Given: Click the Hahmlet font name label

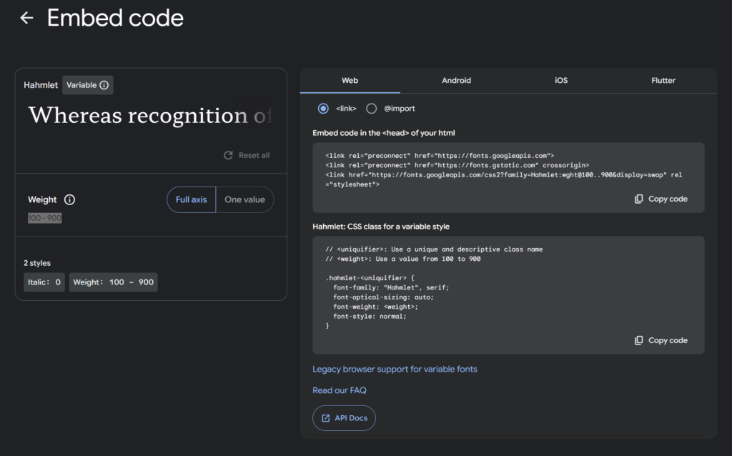Looking at the screenshot, I should pos(41,85).
